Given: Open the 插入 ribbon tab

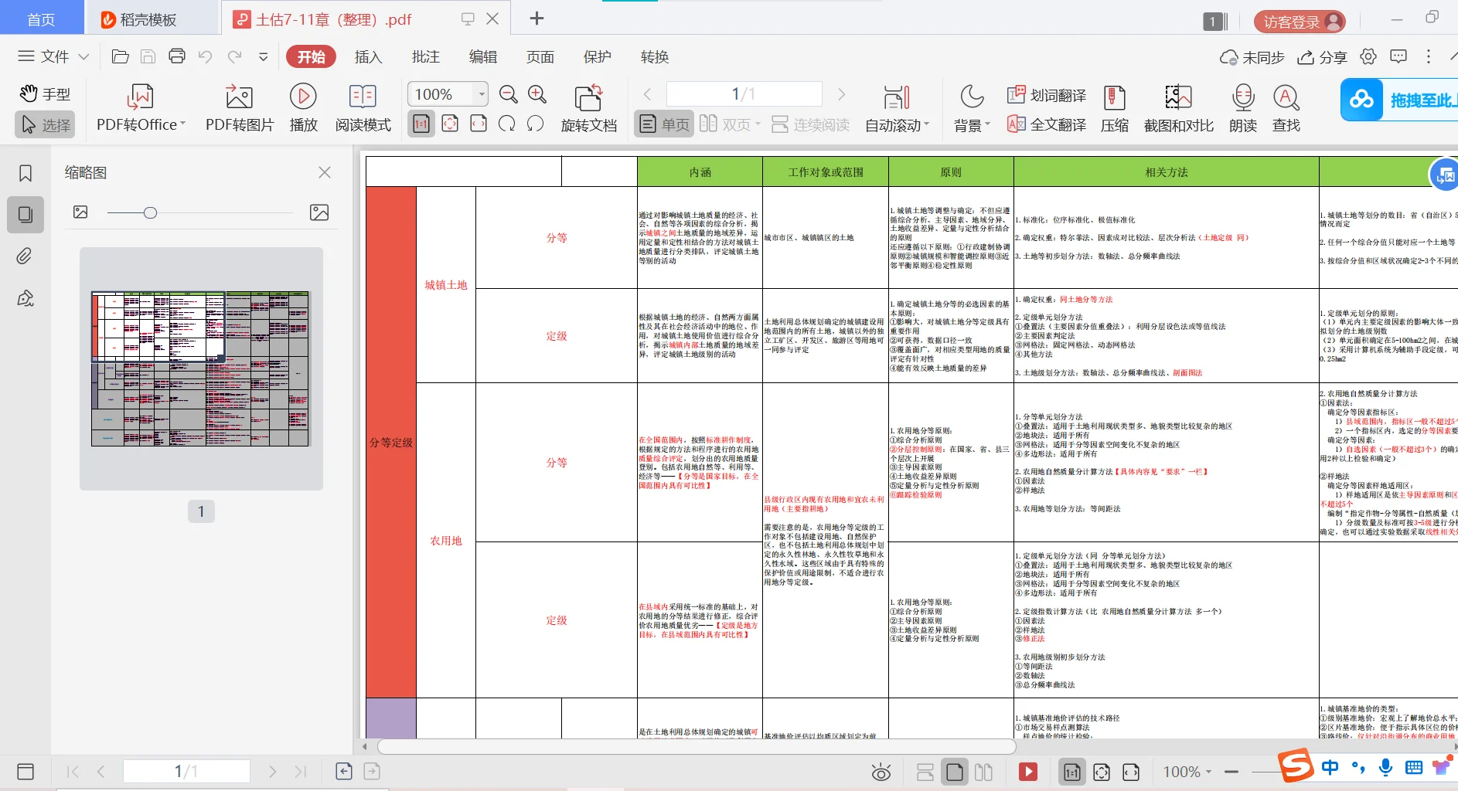Looking at the screenshot, I should (368, 56).
